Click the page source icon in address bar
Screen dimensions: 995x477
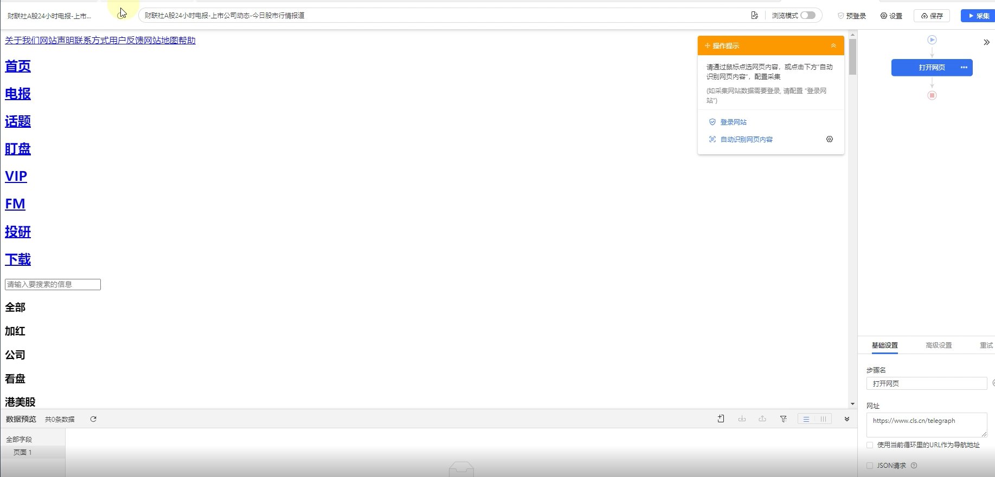754,15
